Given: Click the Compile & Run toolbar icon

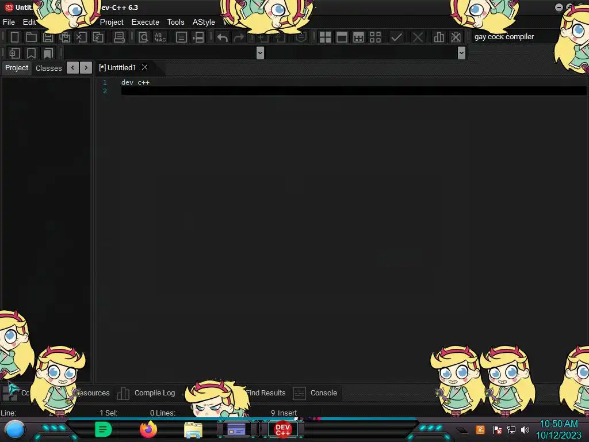Looking at the screenshot, I should coord(359,37).
